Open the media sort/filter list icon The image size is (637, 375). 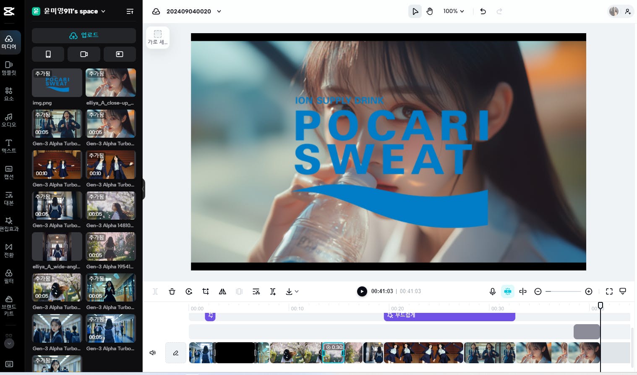(130, 11)
